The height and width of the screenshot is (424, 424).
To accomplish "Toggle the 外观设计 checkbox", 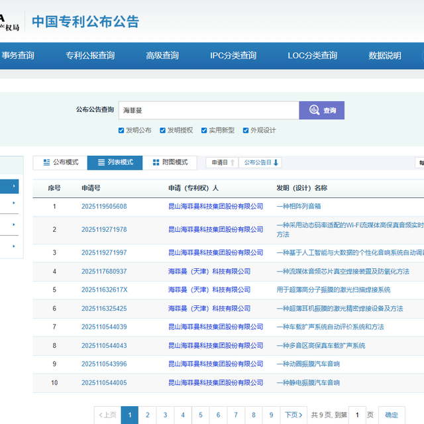I will pos(246,131).
